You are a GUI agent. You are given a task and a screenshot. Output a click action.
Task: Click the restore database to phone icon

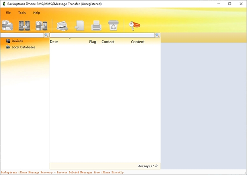click(x=41, y=25)
